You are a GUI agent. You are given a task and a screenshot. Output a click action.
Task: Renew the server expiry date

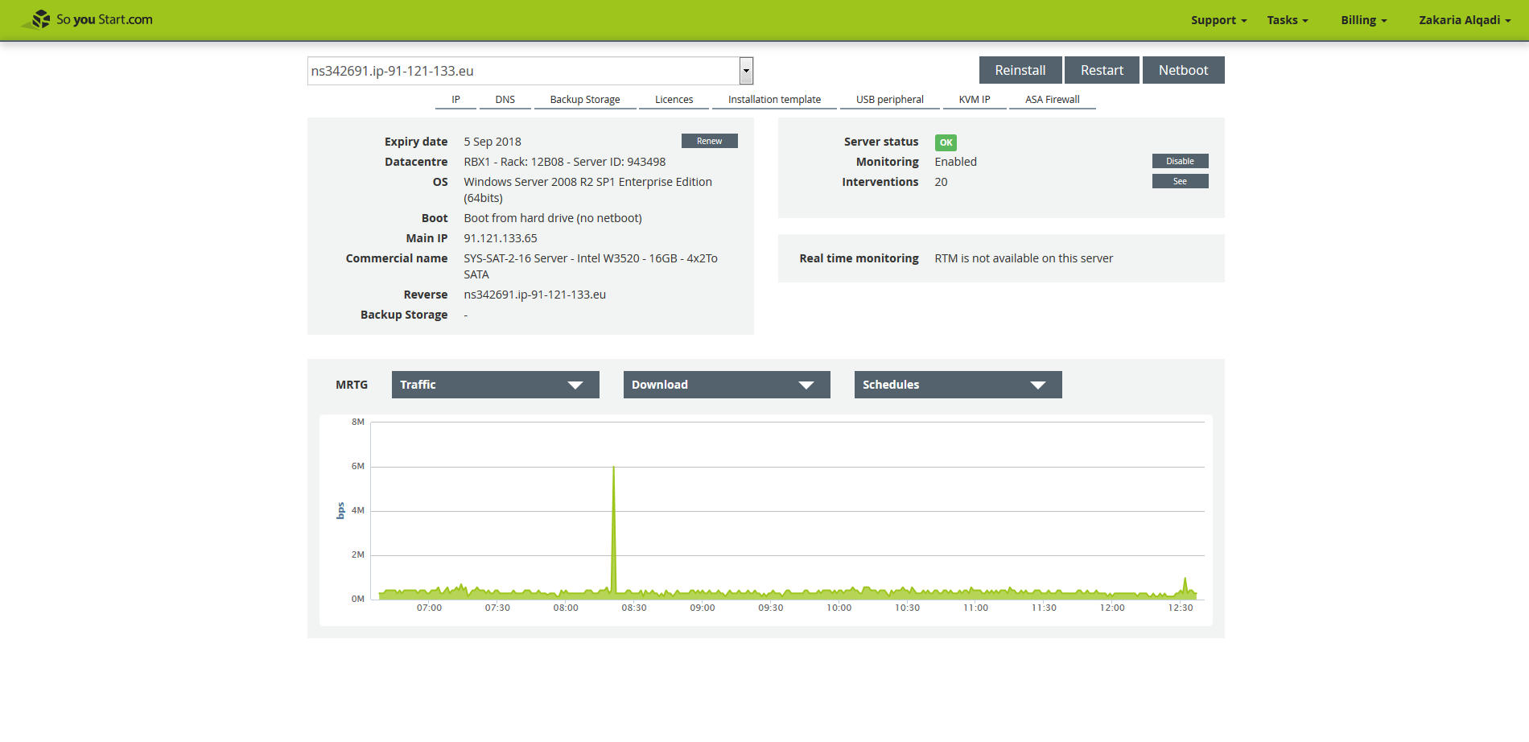[x=709, y=141]
